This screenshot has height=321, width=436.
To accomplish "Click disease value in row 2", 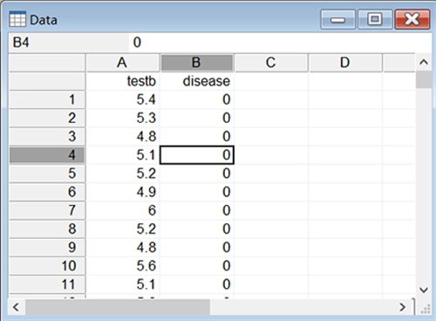I will click(x=197, y=118).
